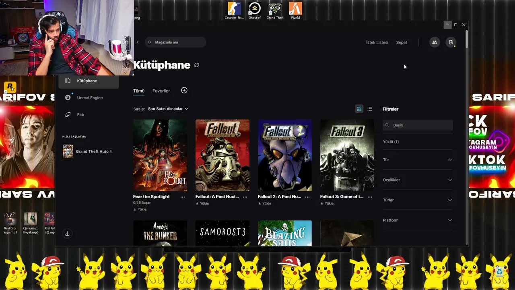515x290 pixels.
Task: Select the Tümü tab
Action: 139,91
